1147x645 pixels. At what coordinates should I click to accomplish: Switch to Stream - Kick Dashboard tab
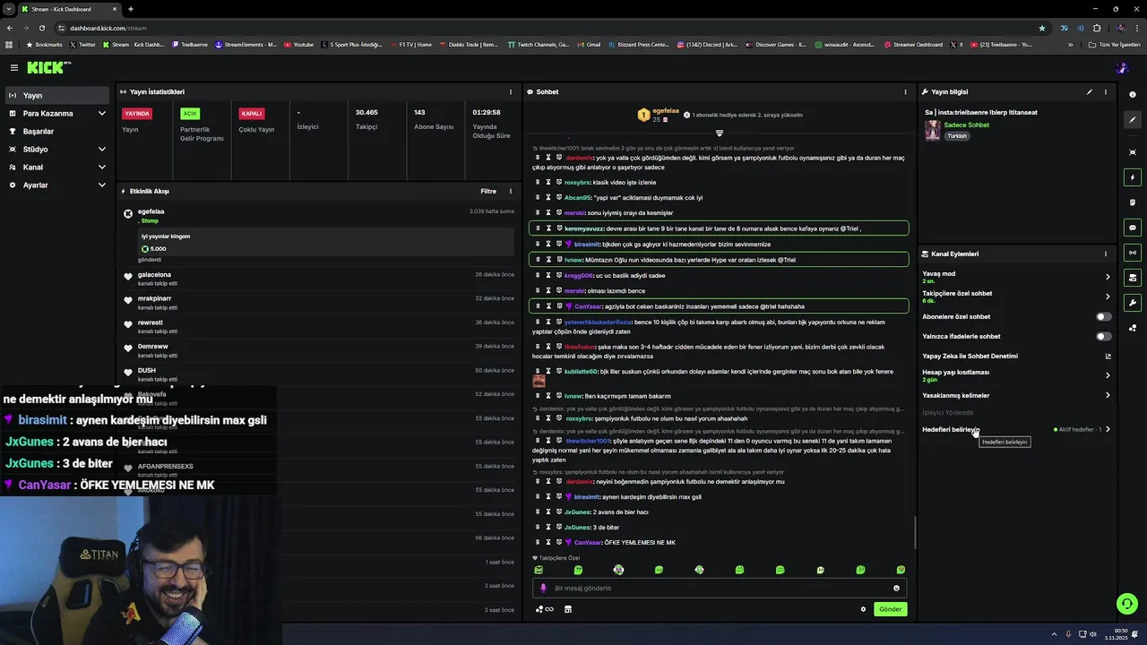click(70, 9)
